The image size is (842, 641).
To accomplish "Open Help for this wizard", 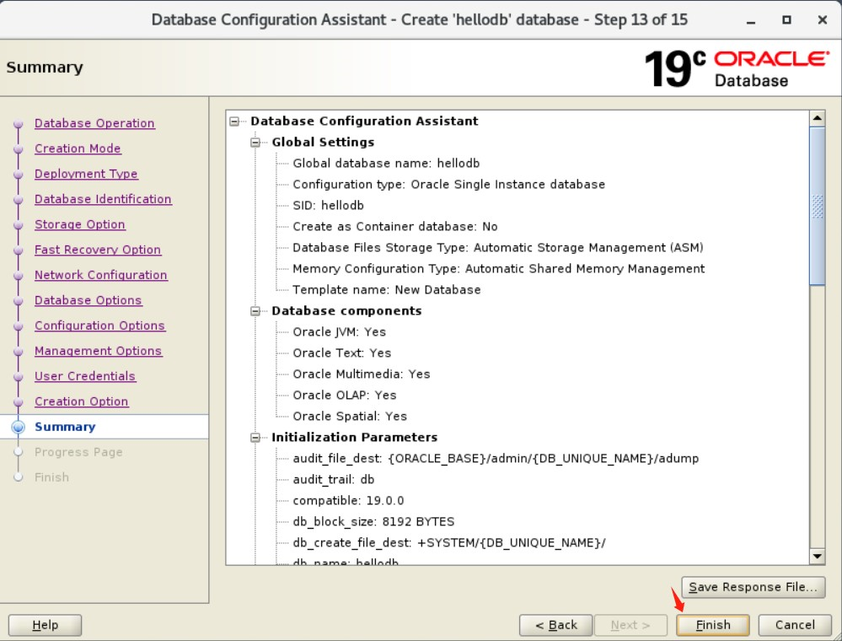I will (46, 625).
